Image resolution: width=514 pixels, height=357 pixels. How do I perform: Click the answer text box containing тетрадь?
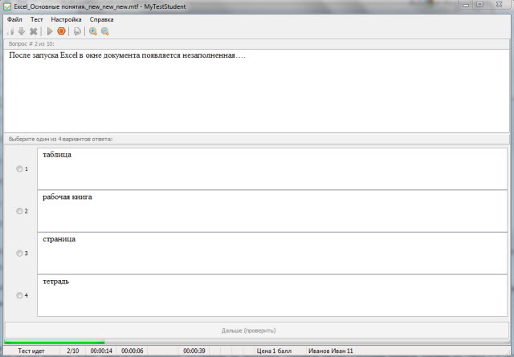(271, 295)
